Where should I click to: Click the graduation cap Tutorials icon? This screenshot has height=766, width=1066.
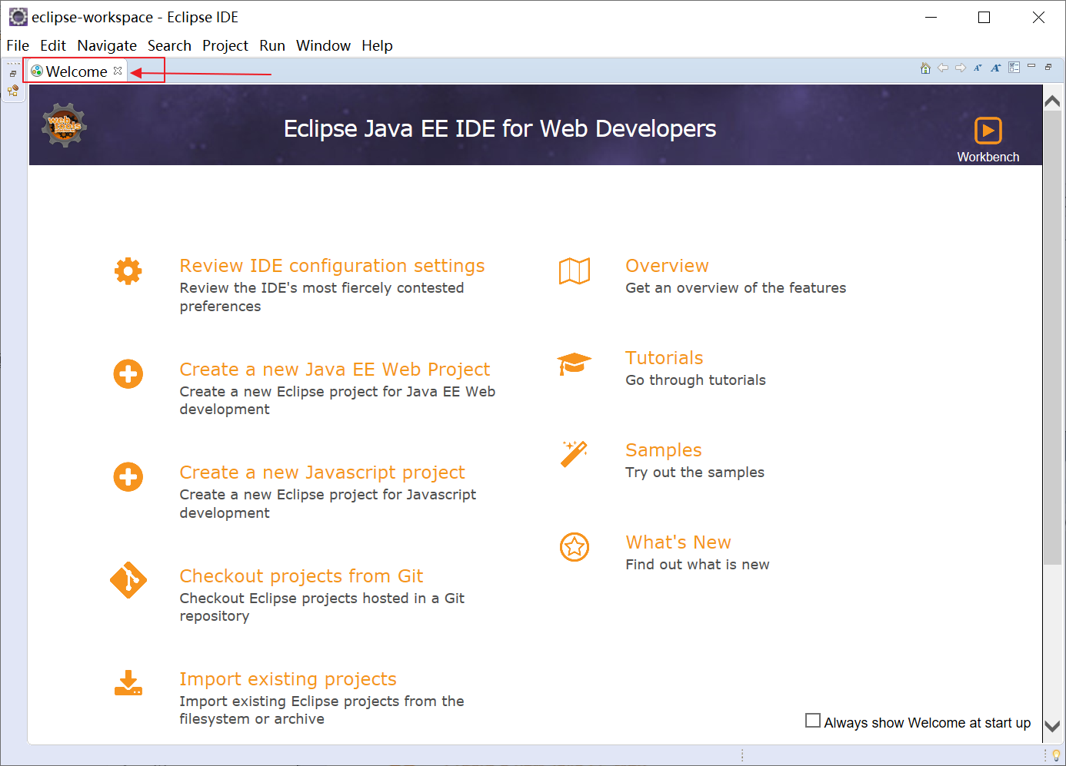pos(574,363)
